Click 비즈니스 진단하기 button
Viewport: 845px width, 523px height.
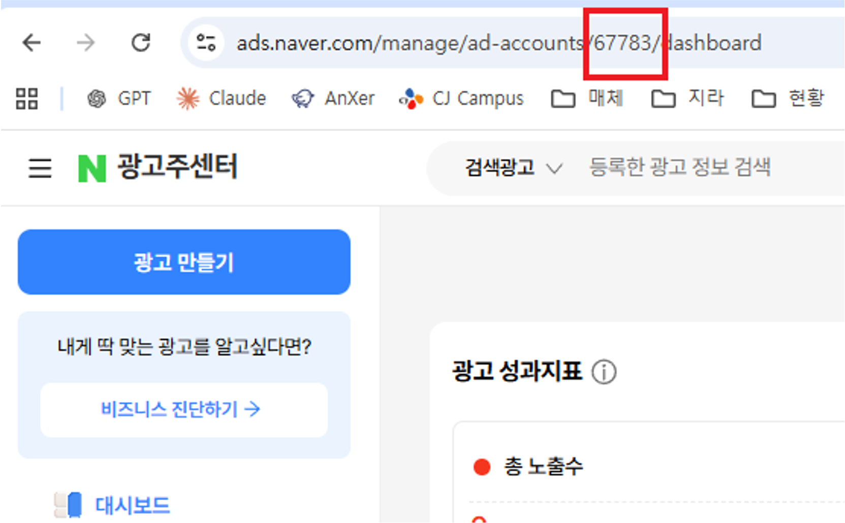tap(184, 409)
